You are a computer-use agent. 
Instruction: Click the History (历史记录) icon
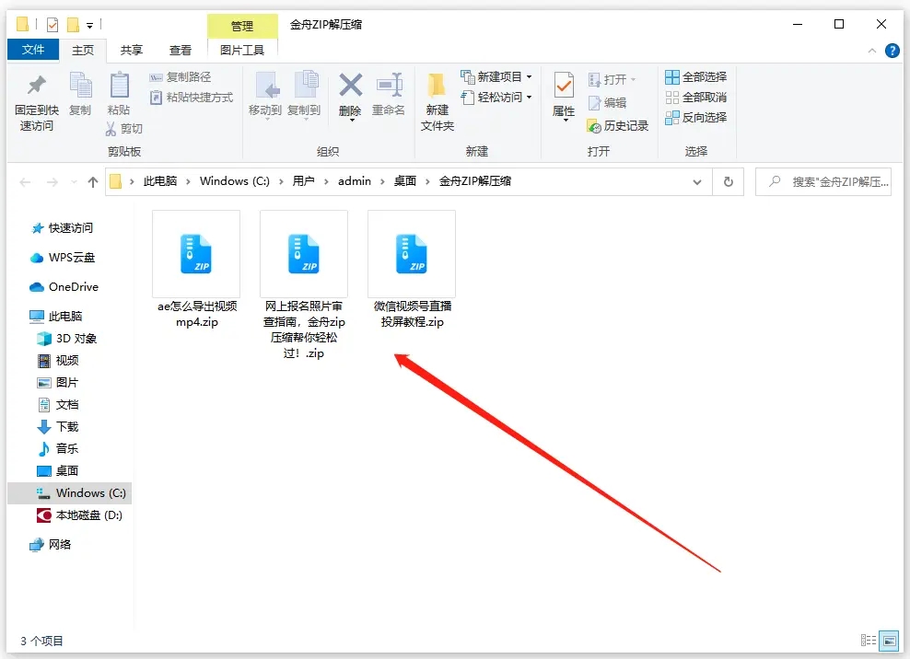594,126
